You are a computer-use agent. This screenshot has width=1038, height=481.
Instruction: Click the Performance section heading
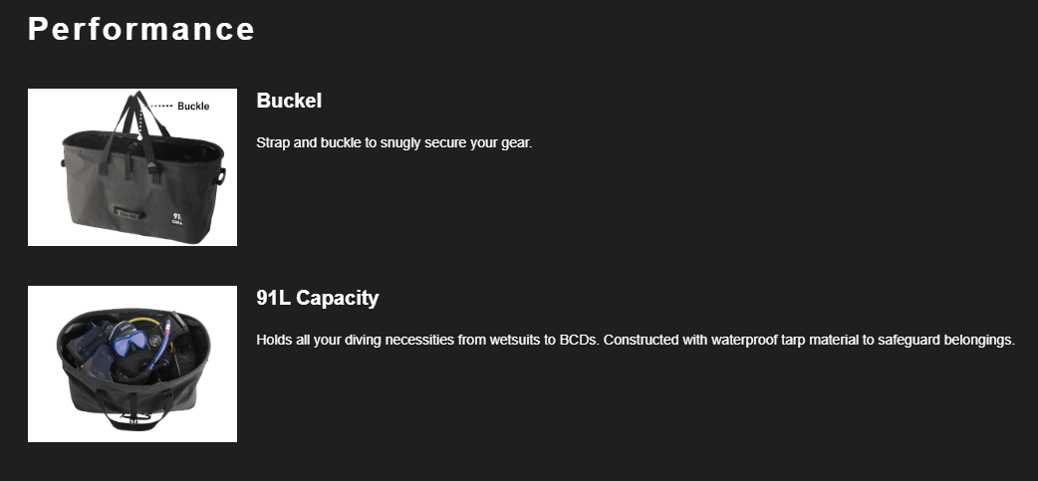pyautogui.click(x=141, y=29)
